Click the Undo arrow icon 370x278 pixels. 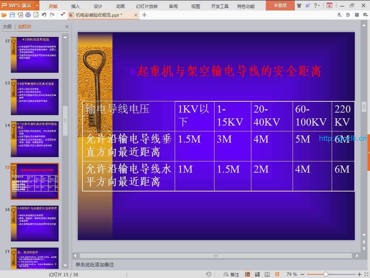pos(44,15)
